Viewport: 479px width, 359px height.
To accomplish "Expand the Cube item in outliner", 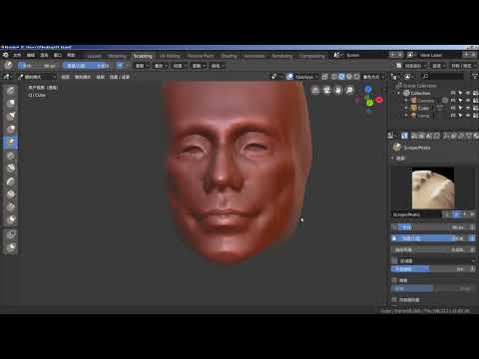I will tap(406, 108).
